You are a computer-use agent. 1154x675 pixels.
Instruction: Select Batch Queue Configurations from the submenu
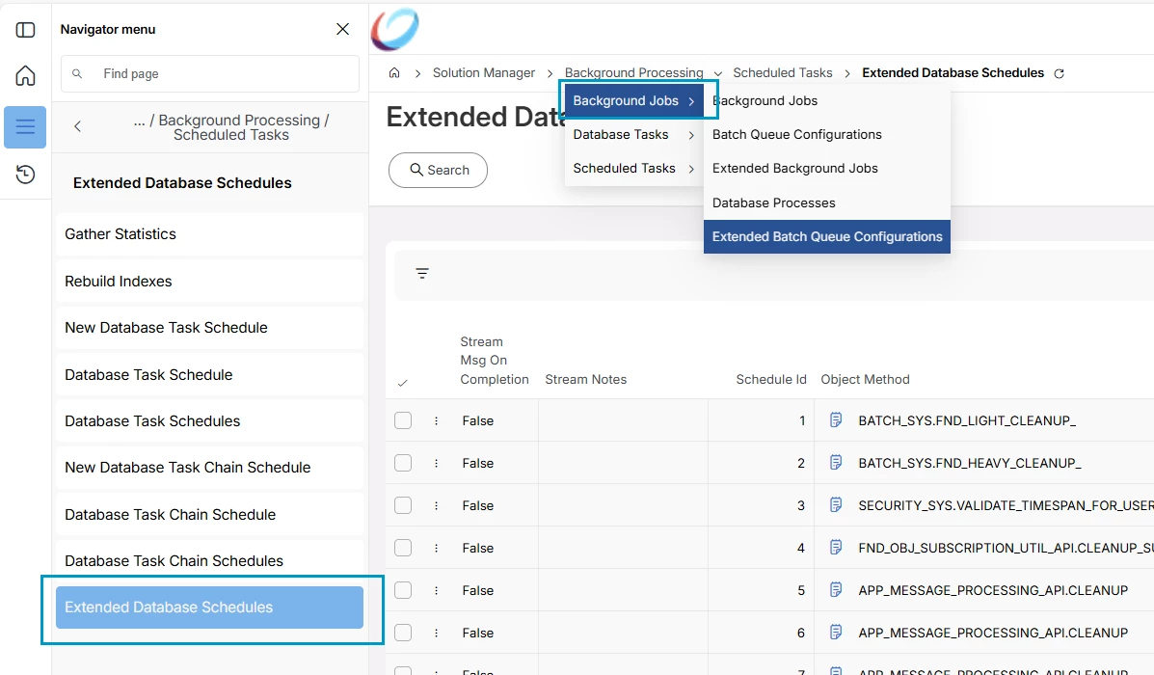click(x=796, y=135)
